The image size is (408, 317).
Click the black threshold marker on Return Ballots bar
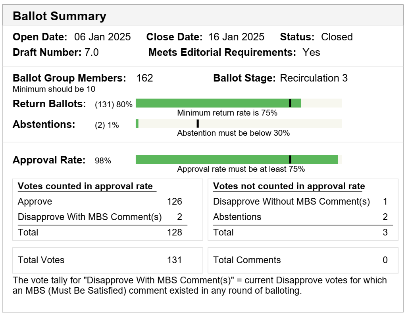coord(290,103)
